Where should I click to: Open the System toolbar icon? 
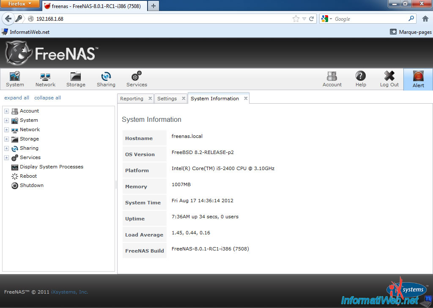(x=15, y=79)
